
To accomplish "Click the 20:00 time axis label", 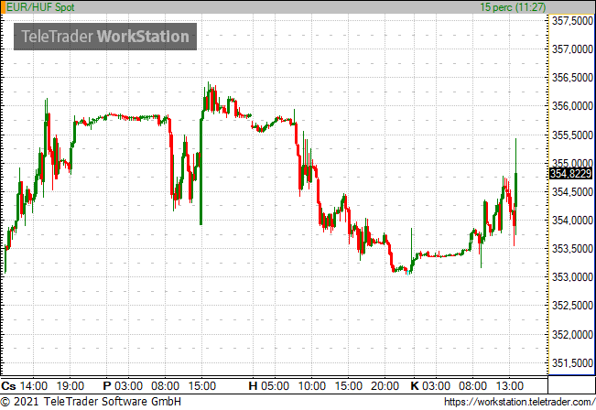I will tap(385, 386).
